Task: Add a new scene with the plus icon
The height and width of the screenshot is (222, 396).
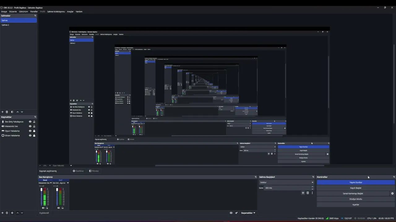Action: (2, 112)
